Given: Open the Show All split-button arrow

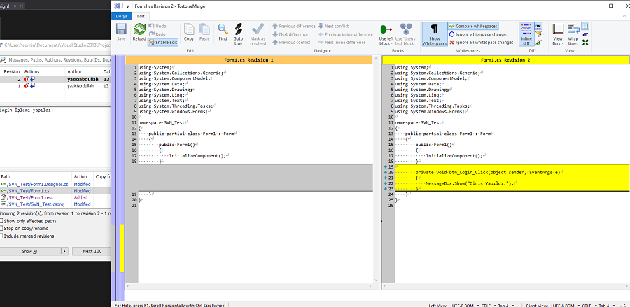Looking at the screenshot, I should click(x=64, y=250).
